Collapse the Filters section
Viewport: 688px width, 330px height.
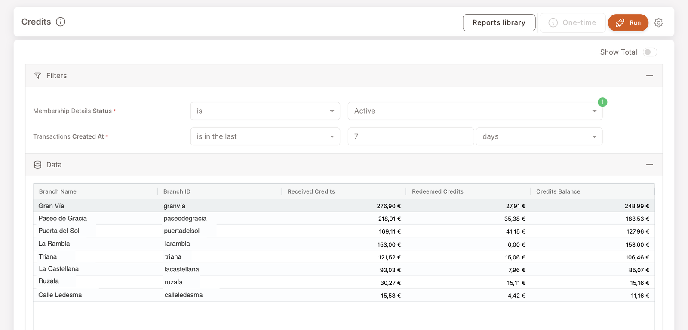tap(649, 76)
